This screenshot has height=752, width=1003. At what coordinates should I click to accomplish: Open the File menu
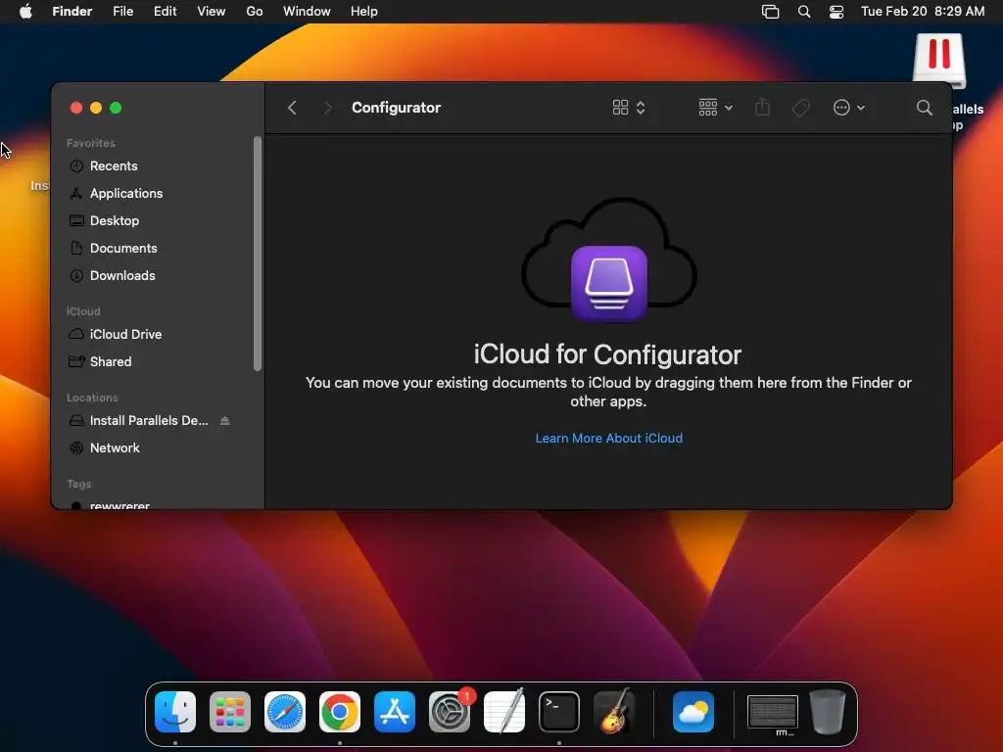coord(122,11)
